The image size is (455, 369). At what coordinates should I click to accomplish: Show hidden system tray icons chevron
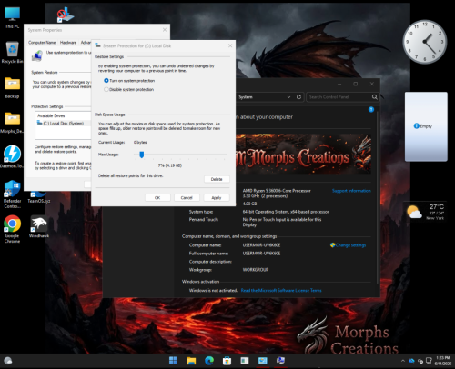tap(403, 361)
